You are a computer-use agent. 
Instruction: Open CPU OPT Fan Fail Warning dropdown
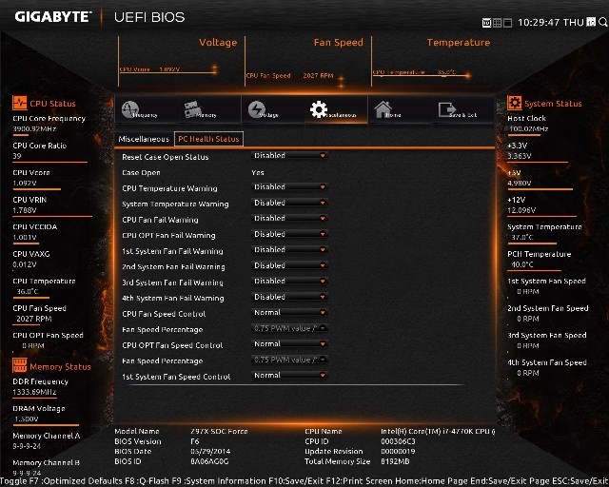(x=289, y=234)
